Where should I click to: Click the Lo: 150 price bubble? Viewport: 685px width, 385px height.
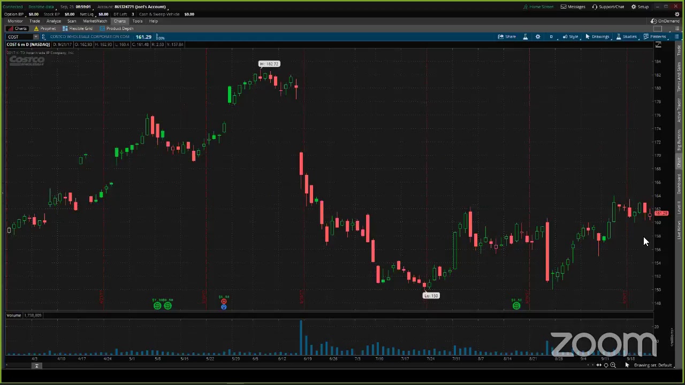431,296
